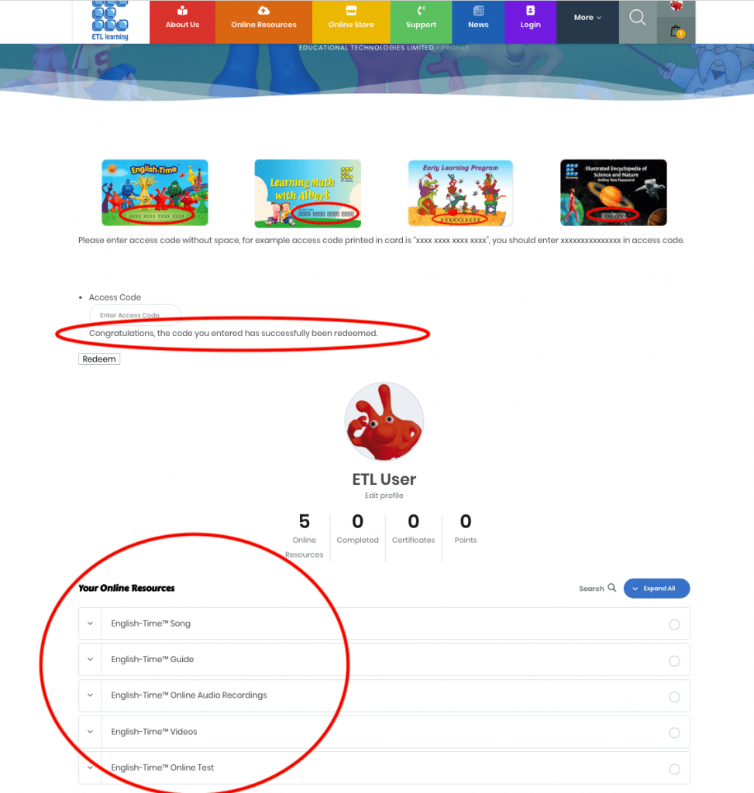The image size is (754, 793).
Task: Click the ETL User avatar picture
Action: (384, 421)
